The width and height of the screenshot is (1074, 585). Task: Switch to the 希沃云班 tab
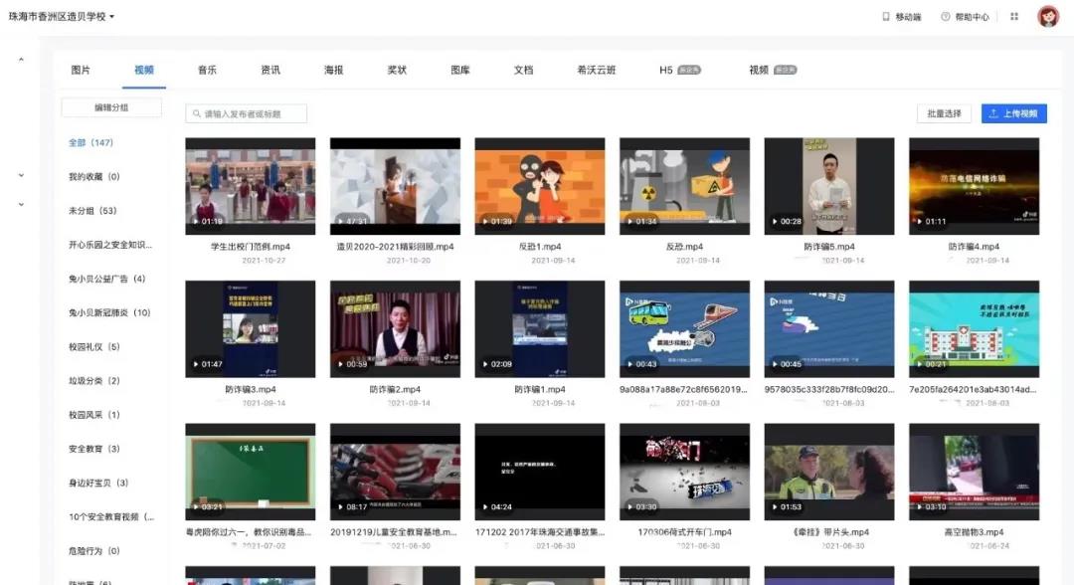click(x=596, y=70)
